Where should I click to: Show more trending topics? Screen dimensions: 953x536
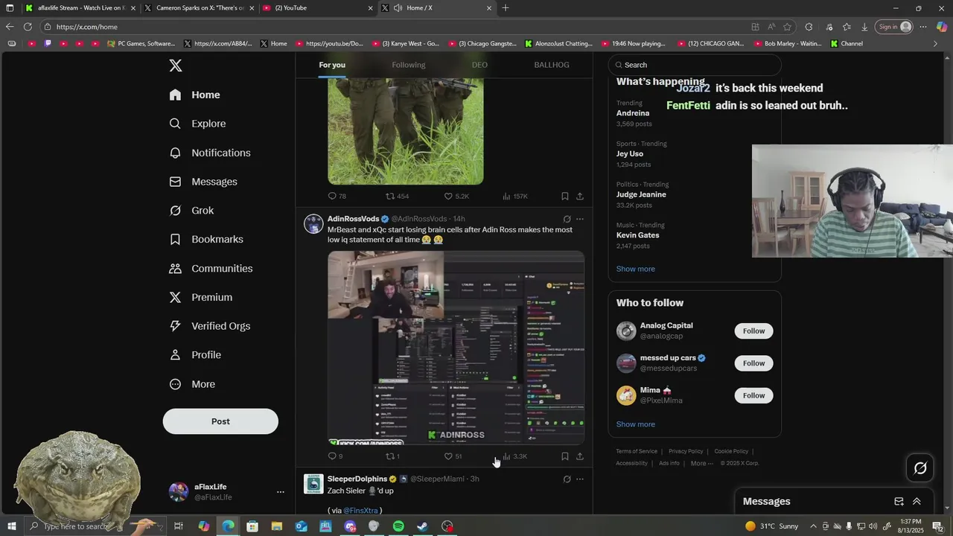click(636, 269)
